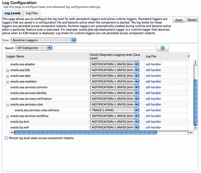Open the logging level dropdown for oracle.soa.services.identity
This screenshot has height=173, width=201.
(114, 93)
